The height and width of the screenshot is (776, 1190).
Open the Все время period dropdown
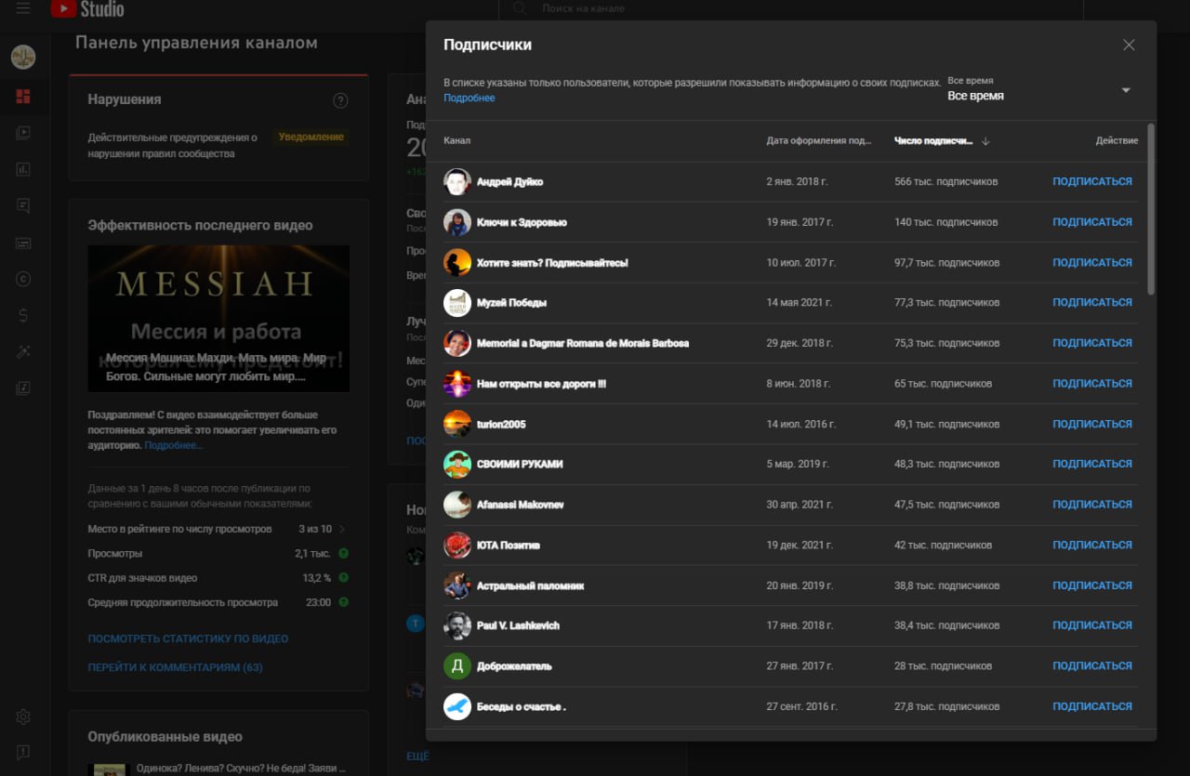[1038, 89]
